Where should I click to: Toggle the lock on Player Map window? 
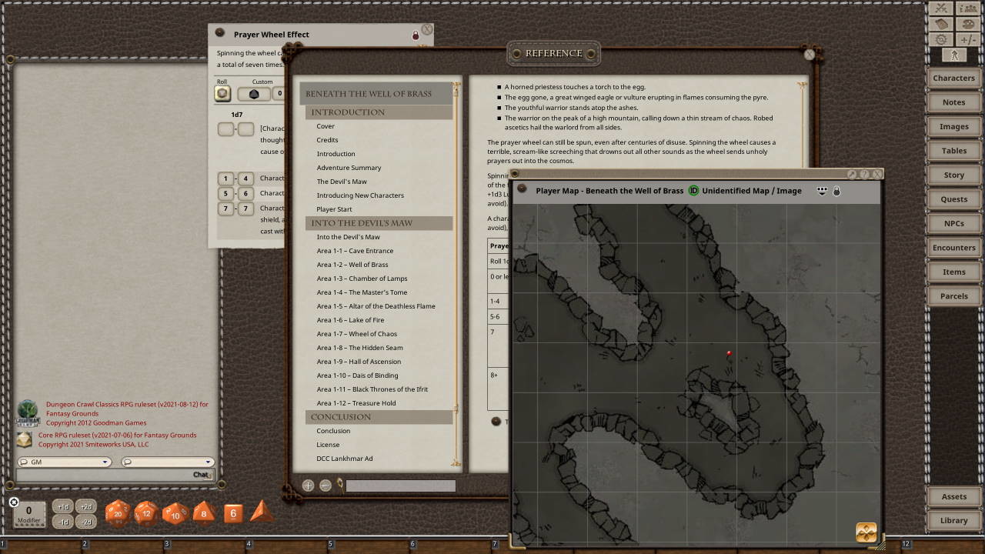pyautogui.click(x=837, y=191)
